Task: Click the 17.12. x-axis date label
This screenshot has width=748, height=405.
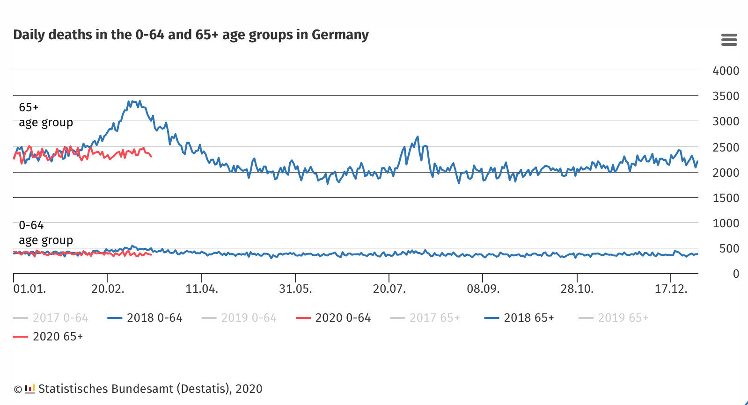Action: coord(671,289)
